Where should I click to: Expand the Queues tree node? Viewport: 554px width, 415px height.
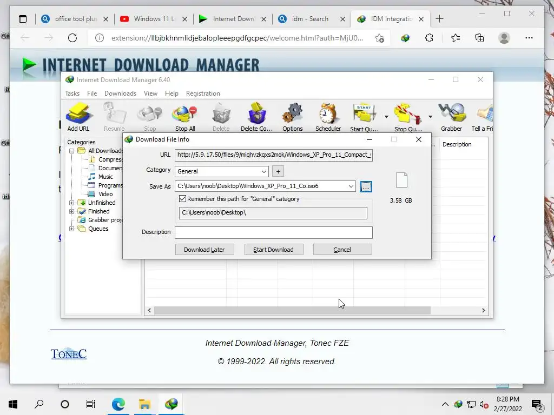tap(72, 229)
